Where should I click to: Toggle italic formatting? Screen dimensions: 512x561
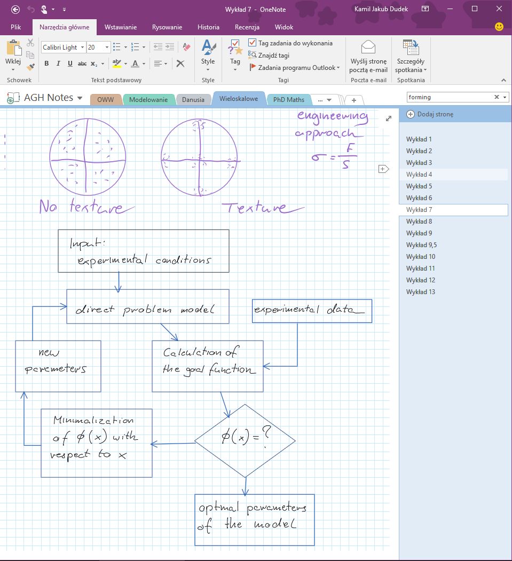coord(58,64)
